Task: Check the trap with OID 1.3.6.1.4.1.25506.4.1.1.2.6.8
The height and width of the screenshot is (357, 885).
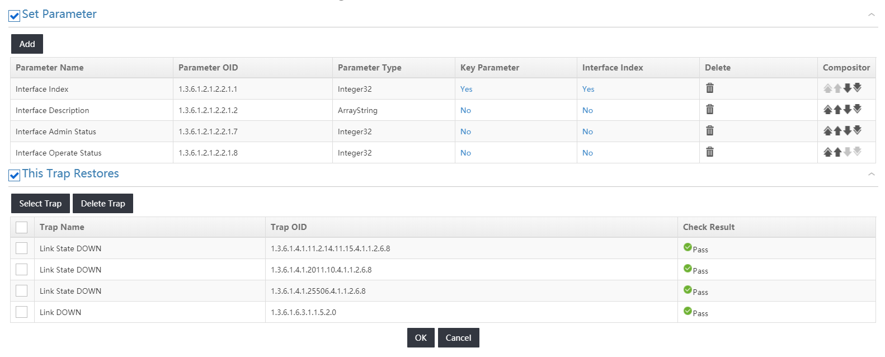Action: click(x=21, y=290)
